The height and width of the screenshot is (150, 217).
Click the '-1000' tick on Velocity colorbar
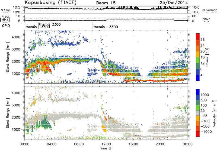(206, 132)
